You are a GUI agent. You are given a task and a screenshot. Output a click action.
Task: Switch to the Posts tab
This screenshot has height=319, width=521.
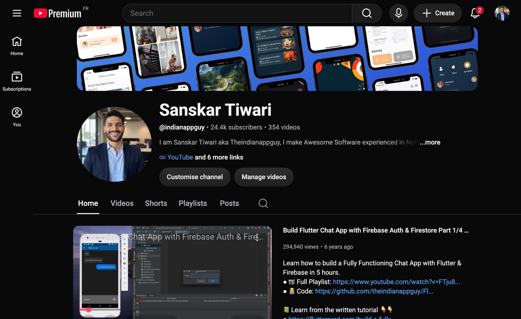click(x=229, y=203)
